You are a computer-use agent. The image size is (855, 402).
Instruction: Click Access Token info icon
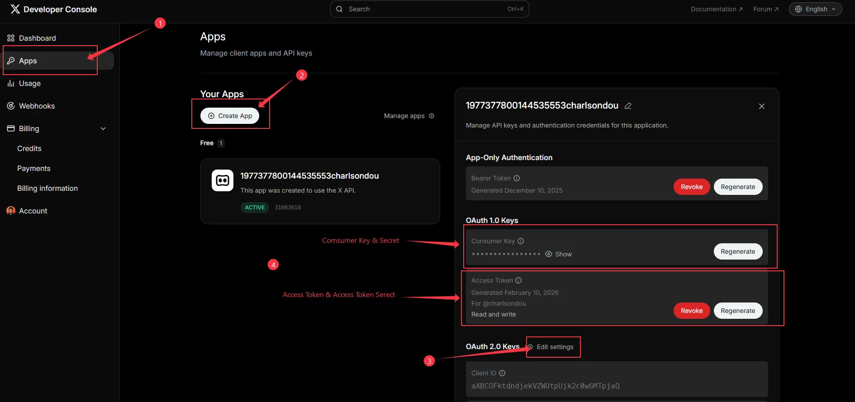[x=518, y=280]
